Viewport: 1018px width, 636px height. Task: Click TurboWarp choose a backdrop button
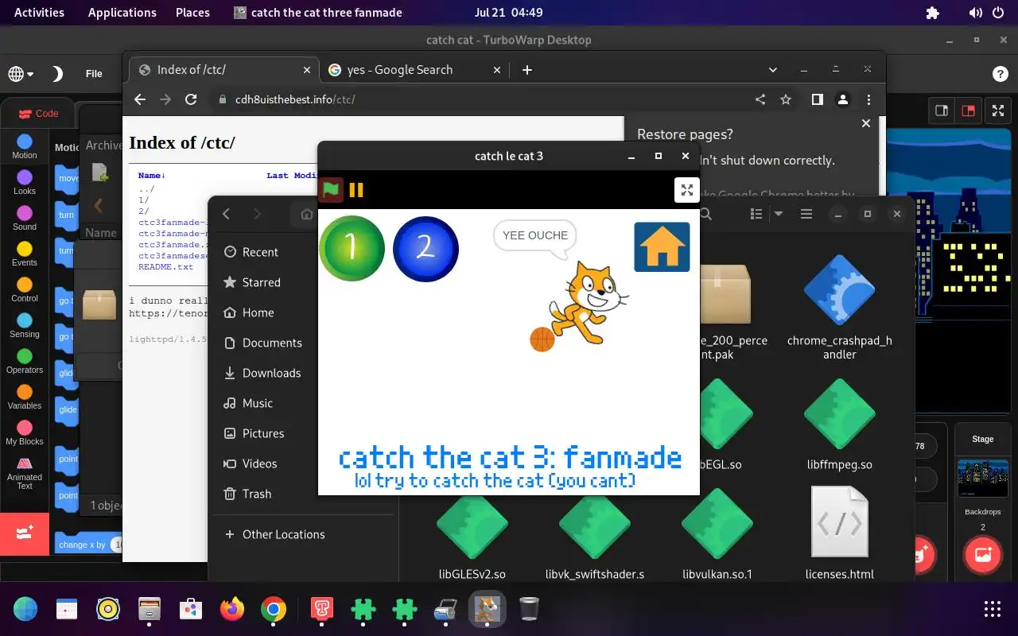[x=983, y=553]
